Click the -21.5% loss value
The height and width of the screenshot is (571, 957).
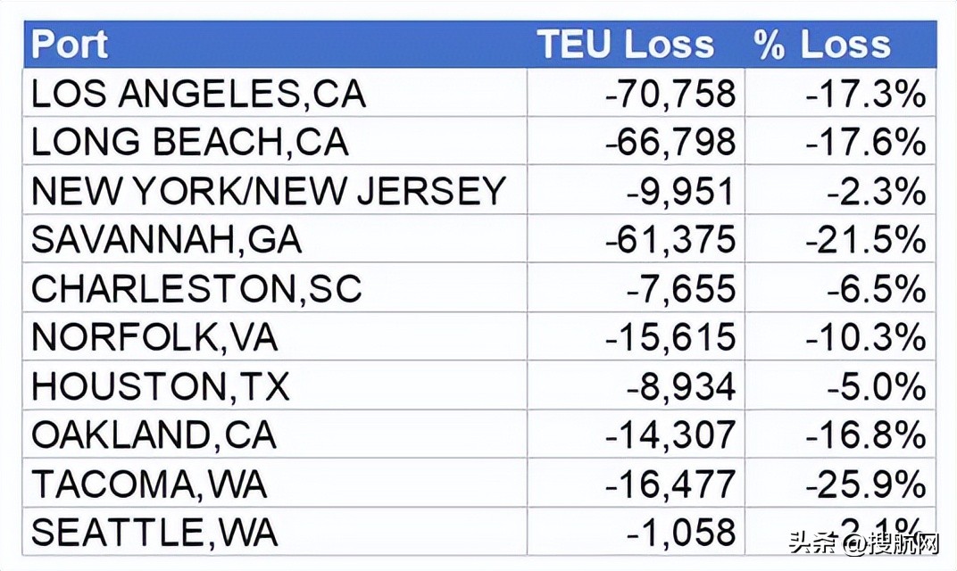click(864, 240)
